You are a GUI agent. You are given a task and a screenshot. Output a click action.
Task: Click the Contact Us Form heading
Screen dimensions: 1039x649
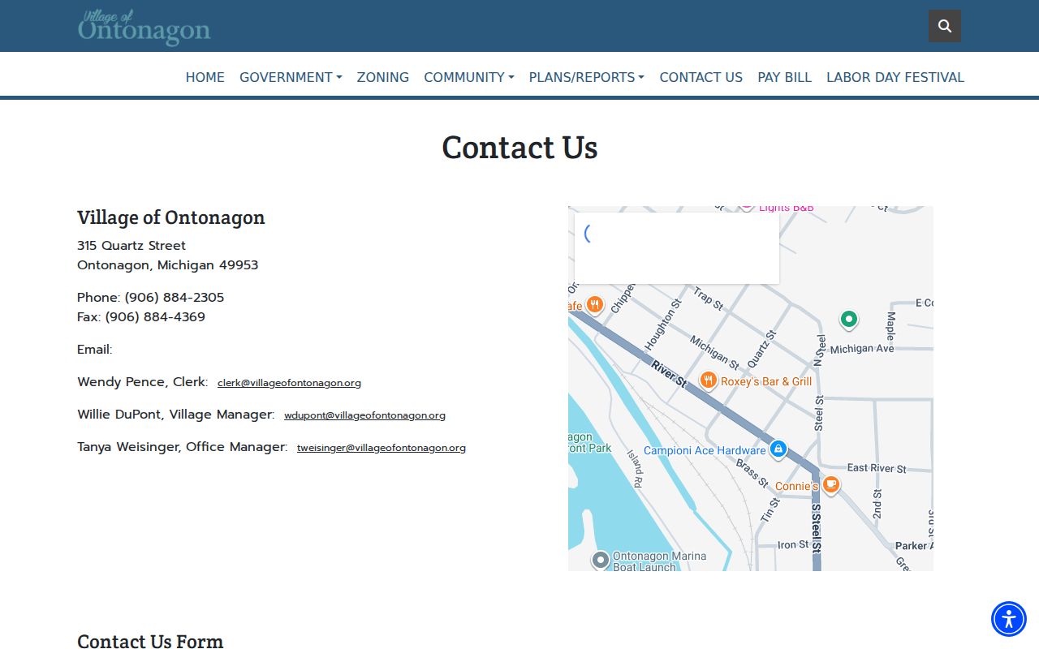150,641
